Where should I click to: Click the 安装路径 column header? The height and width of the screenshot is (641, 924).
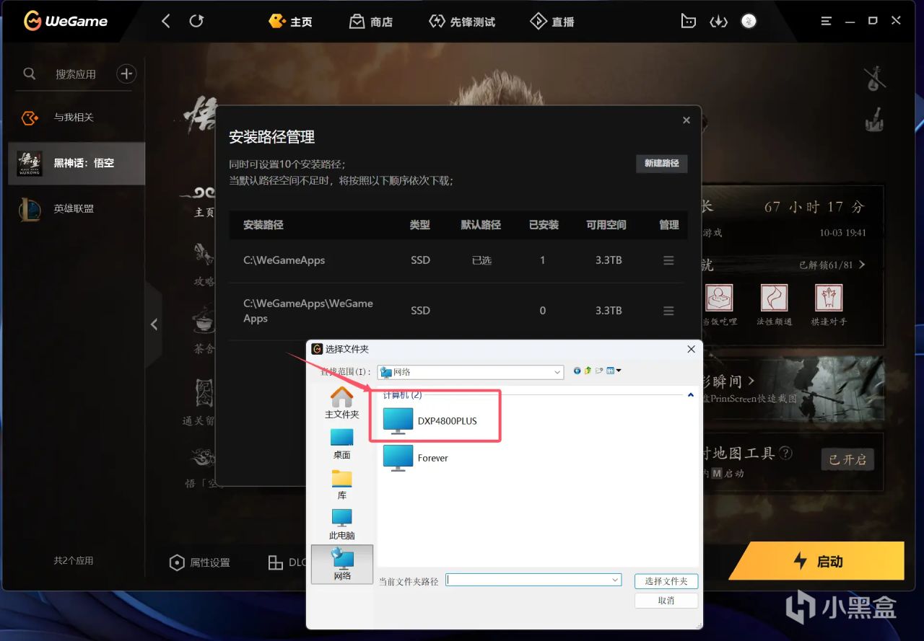point(263,225)
